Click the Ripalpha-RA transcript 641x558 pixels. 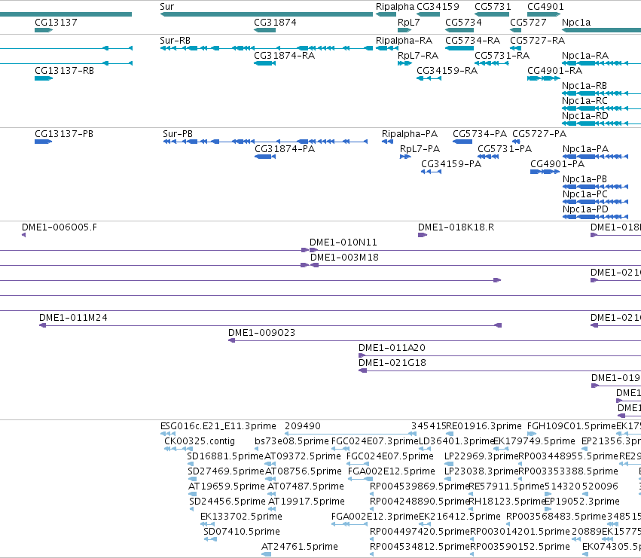pyautogui.click(x=387, y=48)
